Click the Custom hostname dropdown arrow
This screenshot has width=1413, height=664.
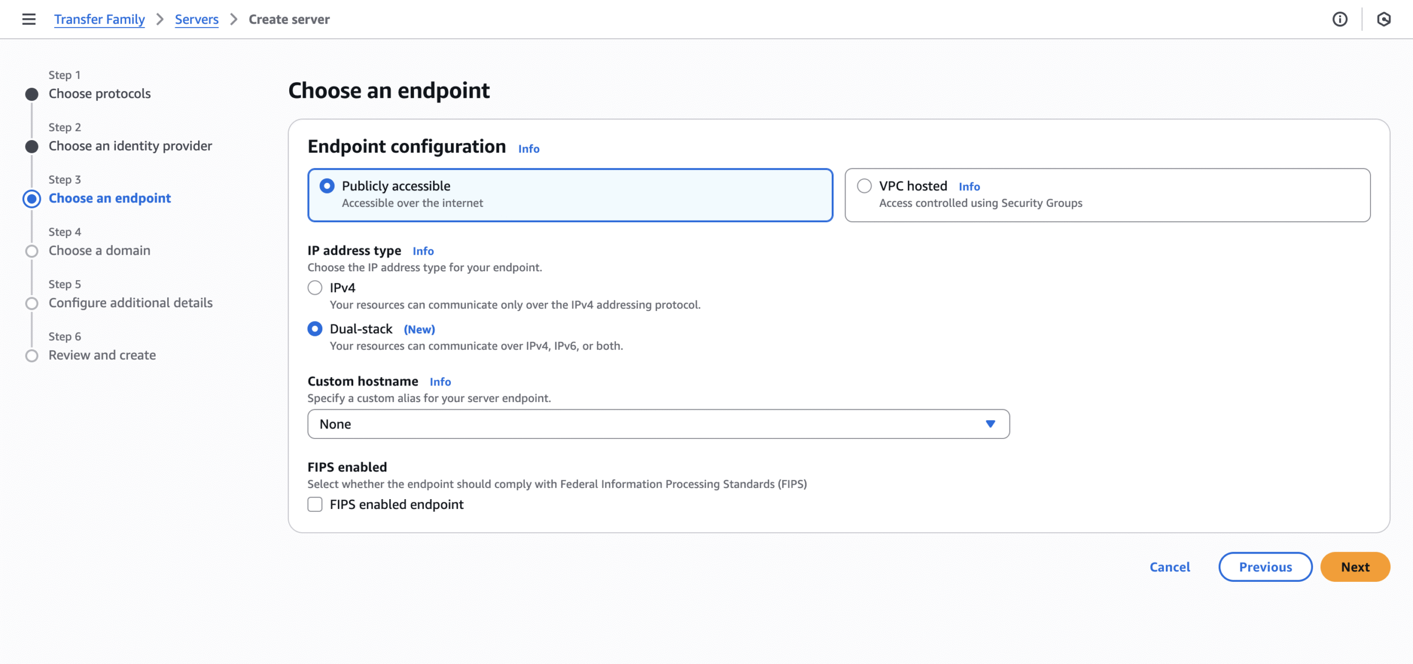point(990,424)
